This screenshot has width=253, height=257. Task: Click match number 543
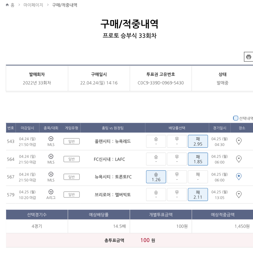pyautogui.click(x=11, y=141)
